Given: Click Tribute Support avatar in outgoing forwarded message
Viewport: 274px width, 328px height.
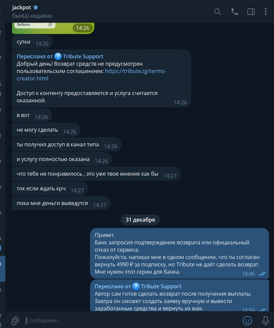Looking at the screenshot, I should (x=136, y=286).
